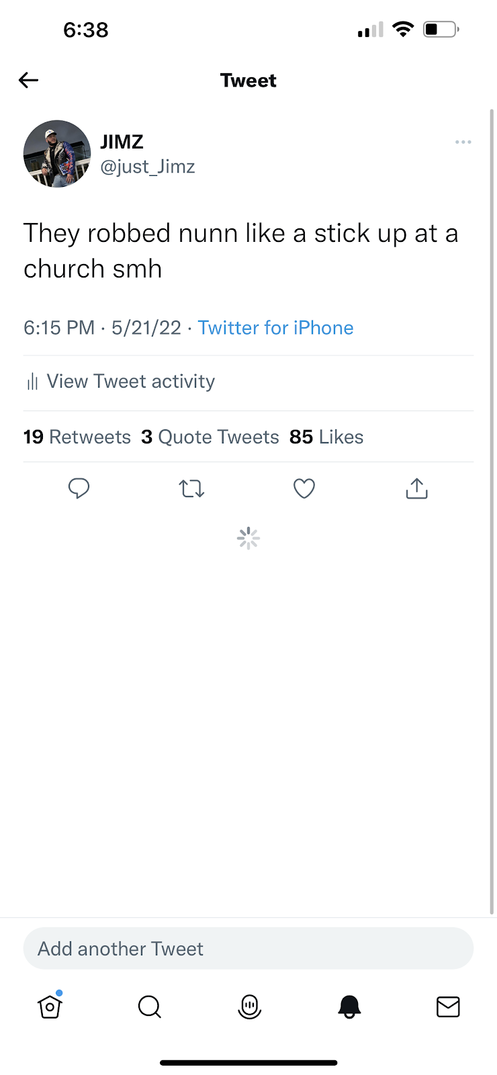This screenshot has height=1075, width=497.
Task: Open the three-dot more options menu
Action: pyautogui.click(x=463, y=142)
